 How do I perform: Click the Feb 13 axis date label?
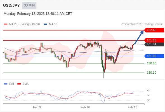point(132,107)
